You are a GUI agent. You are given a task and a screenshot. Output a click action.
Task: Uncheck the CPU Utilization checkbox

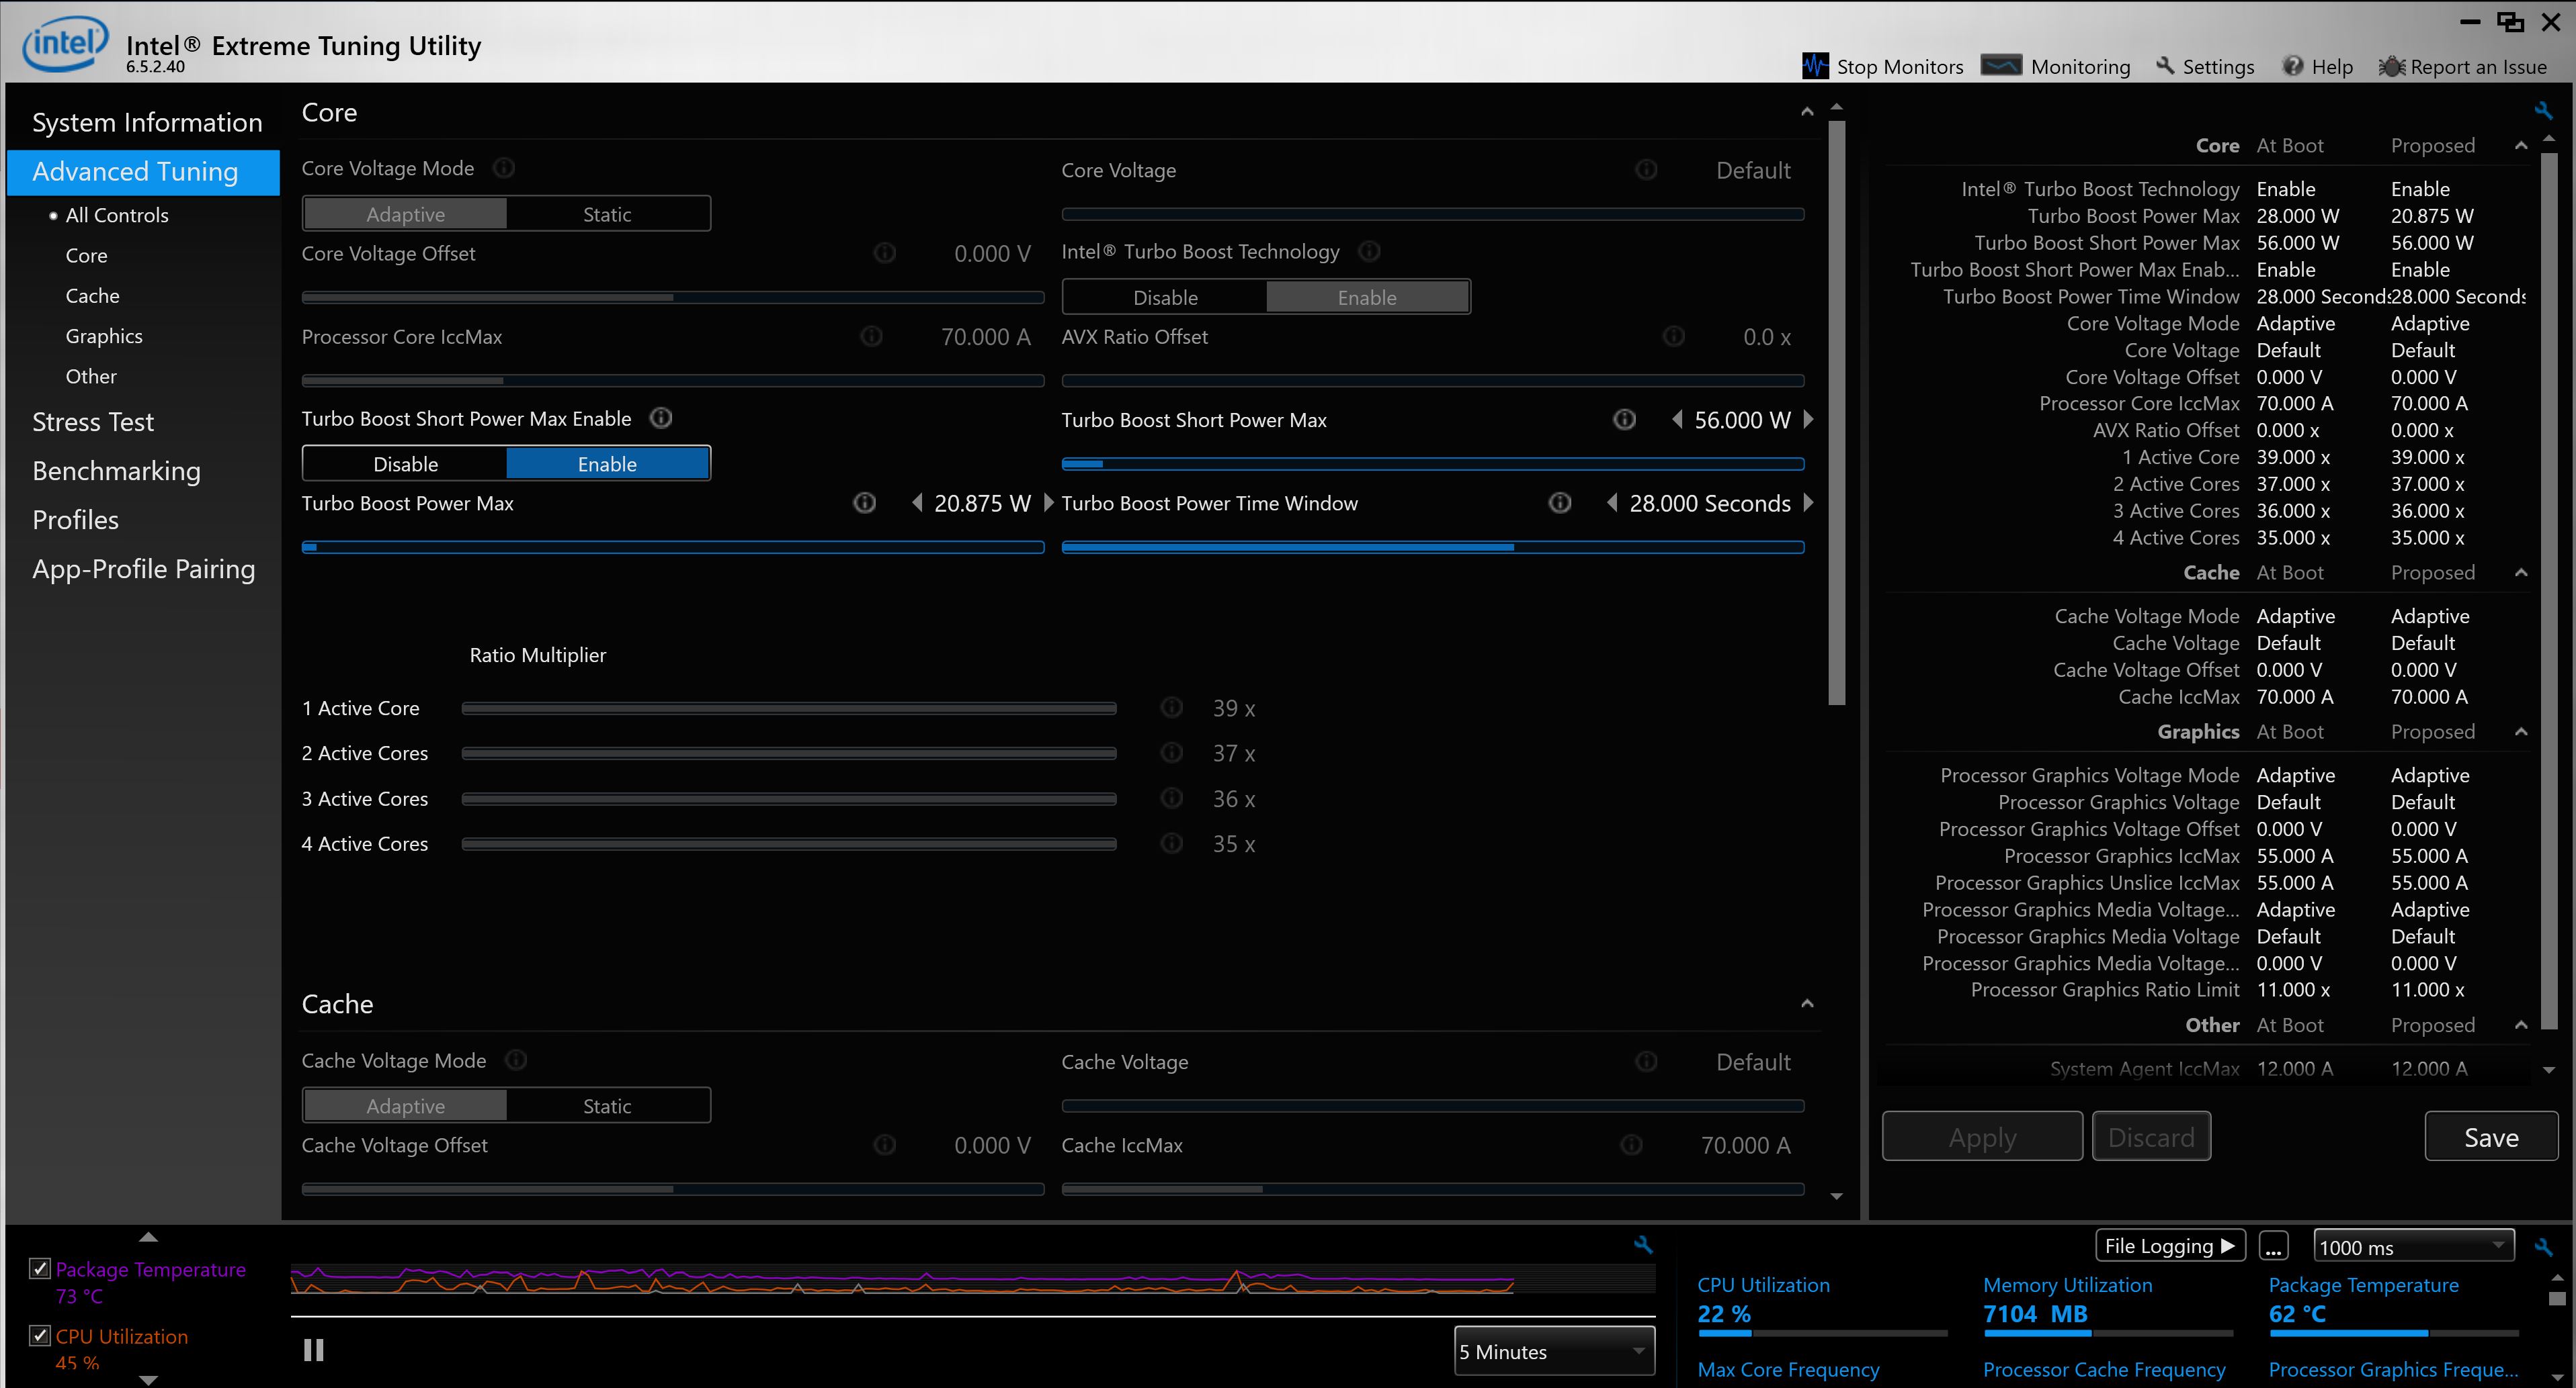(40, 1335)
